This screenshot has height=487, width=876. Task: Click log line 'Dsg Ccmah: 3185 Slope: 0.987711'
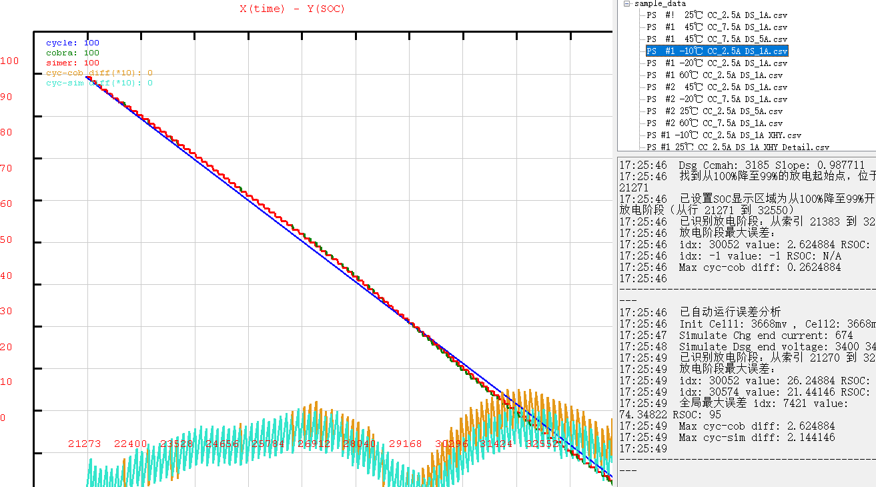click(x=742, y=165)
